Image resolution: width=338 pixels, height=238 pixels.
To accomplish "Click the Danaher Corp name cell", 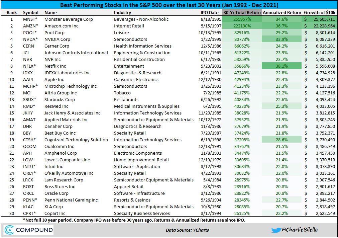I will (59, 126).
